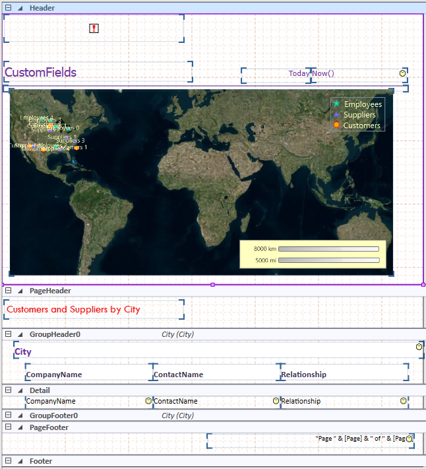This screenshot has height=469, width=426.
Task: Collapse the GroupHeader0 section
Action: pos(9,334)
